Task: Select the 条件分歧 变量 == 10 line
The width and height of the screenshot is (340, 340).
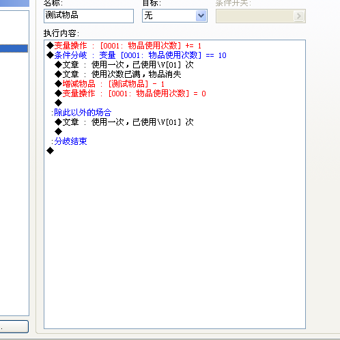Action: pos(137,55)
